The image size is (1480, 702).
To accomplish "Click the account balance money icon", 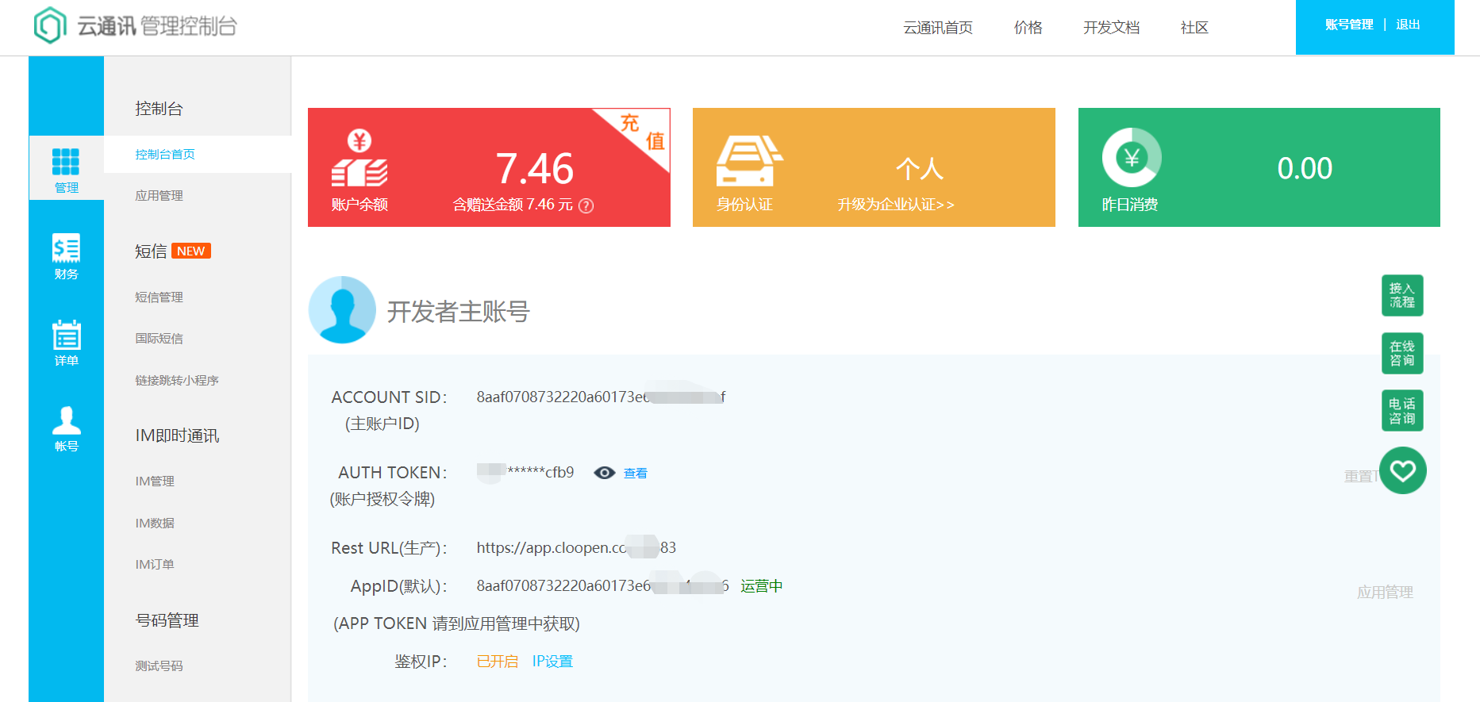I will click(x=359, y=159).
